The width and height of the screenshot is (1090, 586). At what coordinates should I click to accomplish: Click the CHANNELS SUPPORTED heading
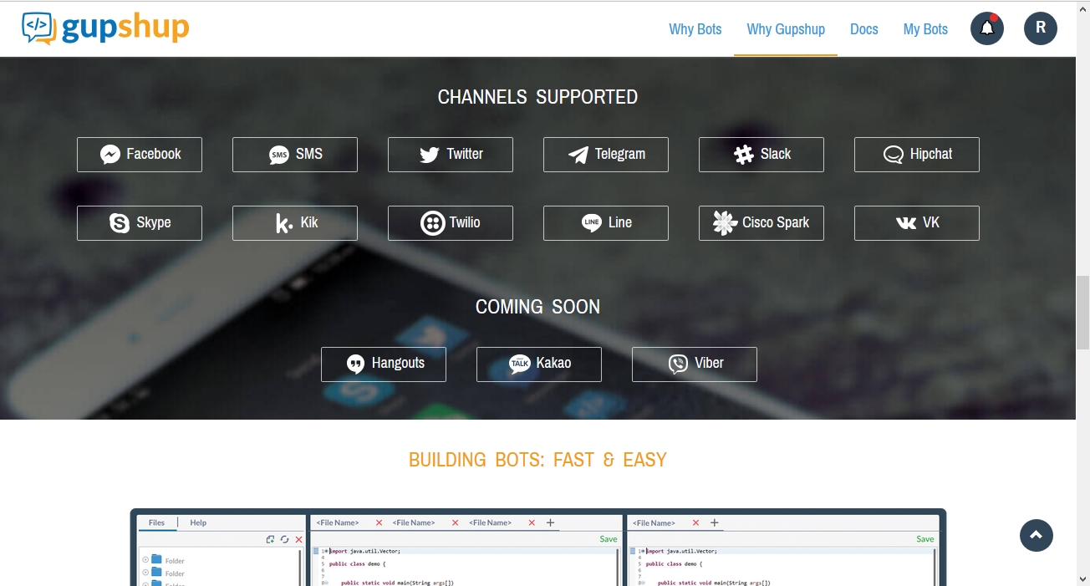tap(537, 97)
